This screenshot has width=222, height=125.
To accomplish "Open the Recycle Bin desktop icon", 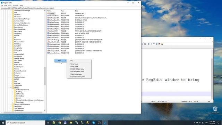I will point(215,110).
